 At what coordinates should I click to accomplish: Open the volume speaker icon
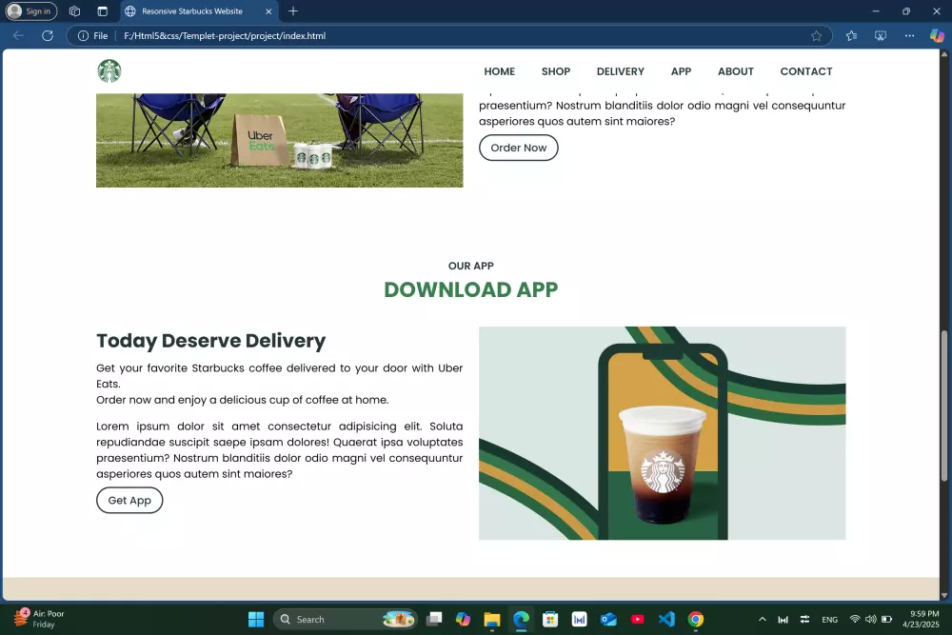(x=871, y=619)
